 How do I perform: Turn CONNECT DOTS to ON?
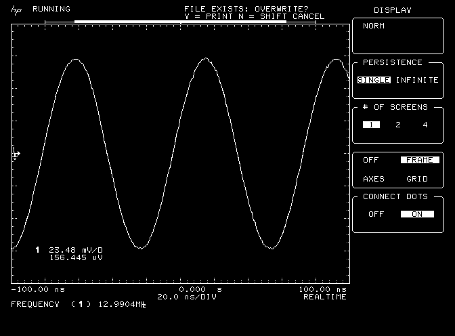[417, 214]
